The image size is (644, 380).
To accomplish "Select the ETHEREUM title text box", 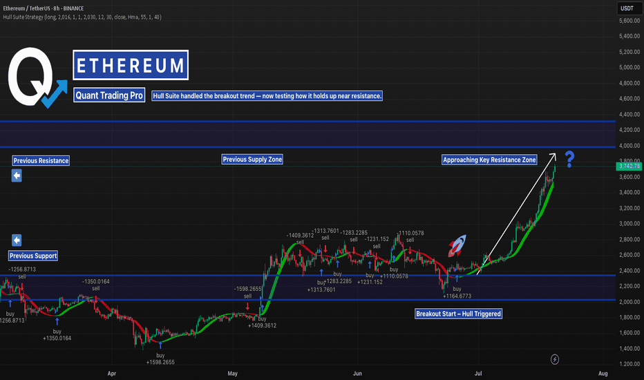I will click(131, 65).
